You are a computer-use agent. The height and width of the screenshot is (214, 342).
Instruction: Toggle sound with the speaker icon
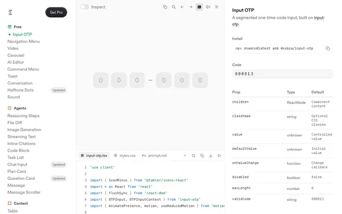[208, 7]
